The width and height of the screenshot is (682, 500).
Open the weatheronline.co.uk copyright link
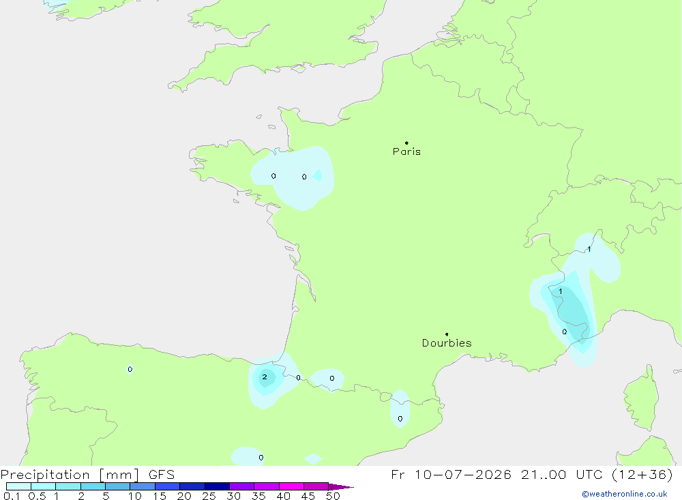click(625, 494)
